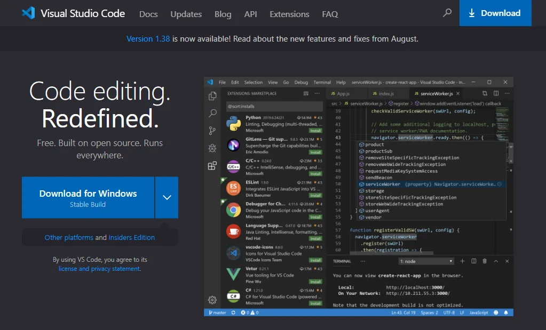Go to Docs in top navigation
The height and width of the screenshot is (330, 546).
[148, 14]
